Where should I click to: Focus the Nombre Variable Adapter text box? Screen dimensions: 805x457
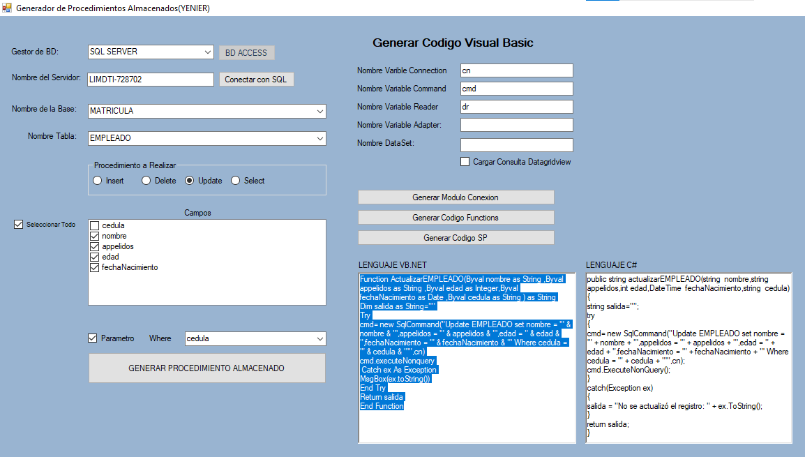click(516, 125)
